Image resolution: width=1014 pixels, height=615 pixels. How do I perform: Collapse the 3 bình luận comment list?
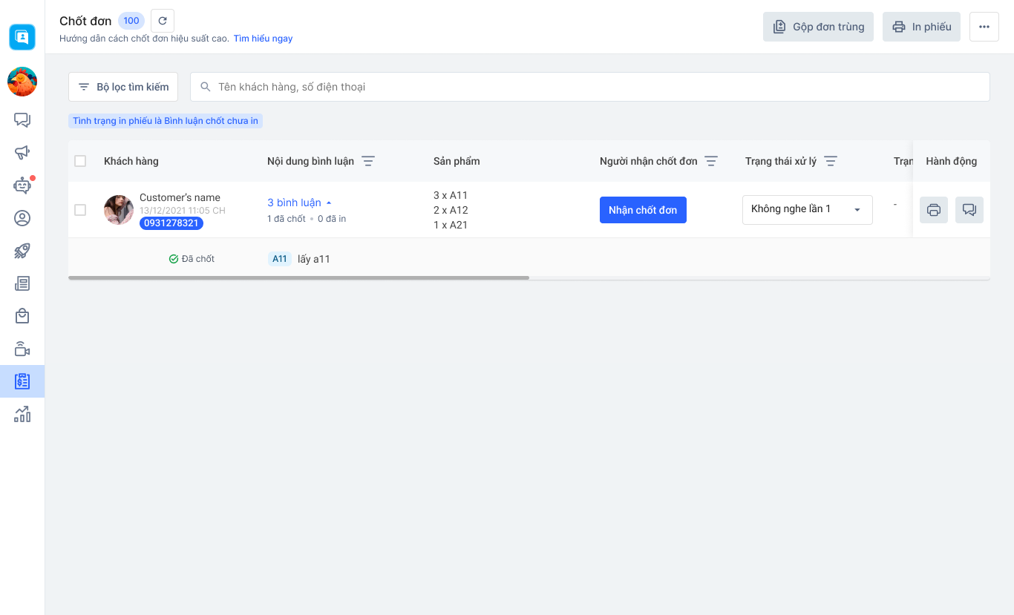(x=300, y=203)
